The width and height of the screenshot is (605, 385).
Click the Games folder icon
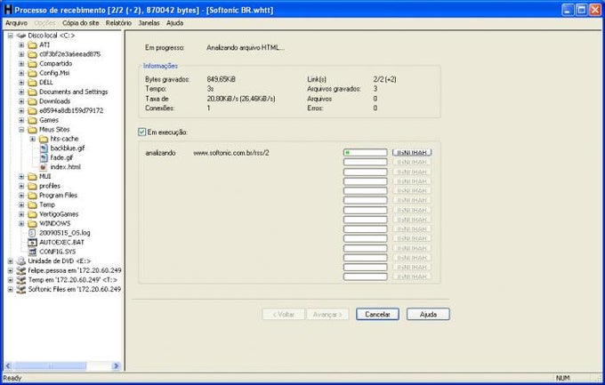(x=32, y=120)
